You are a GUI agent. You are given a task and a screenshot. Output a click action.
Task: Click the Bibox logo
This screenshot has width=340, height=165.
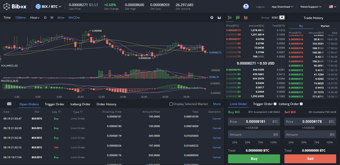pos(15,7)
